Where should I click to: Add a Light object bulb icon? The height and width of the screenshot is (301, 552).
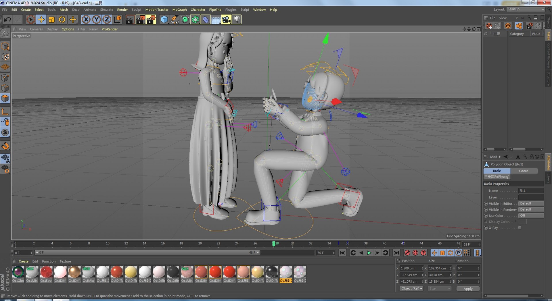click(237, 20)
